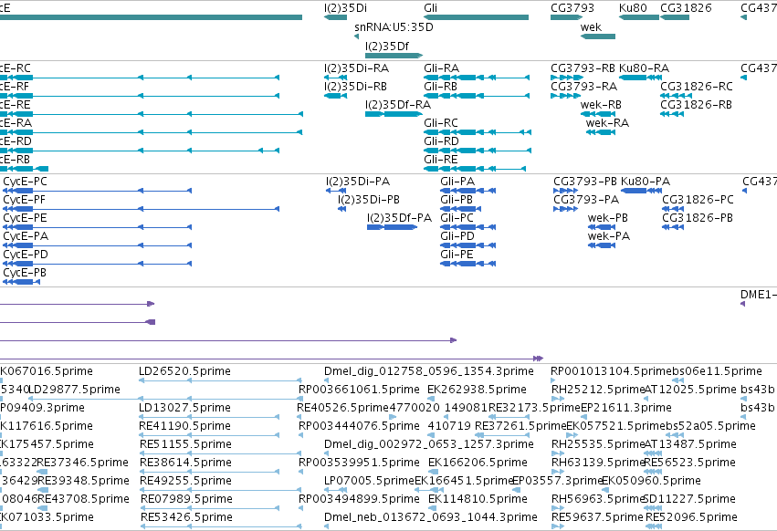The image size is (777, 531).
Task: Select the LD26520.5prime EST label
Action: 184,371
